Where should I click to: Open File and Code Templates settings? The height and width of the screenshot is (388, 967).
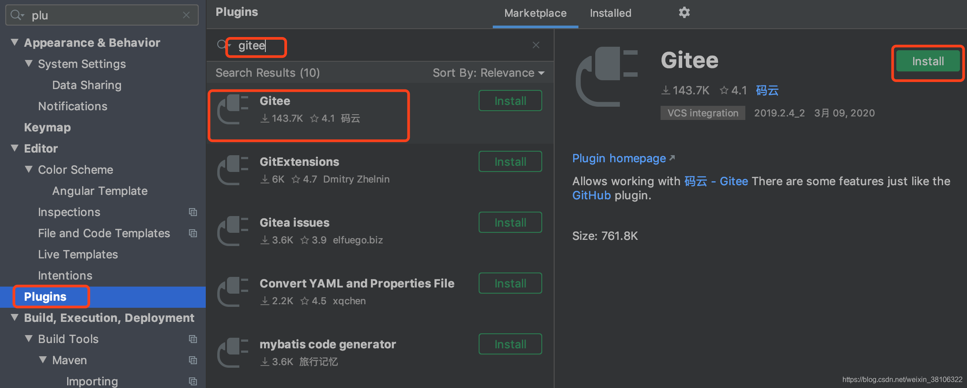104,233
